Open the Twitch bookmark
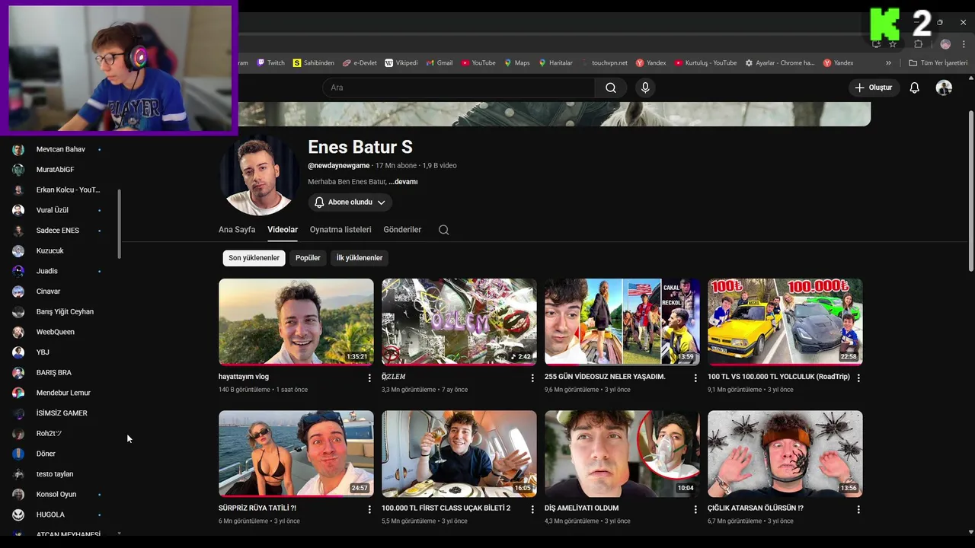 pos(271,63)
